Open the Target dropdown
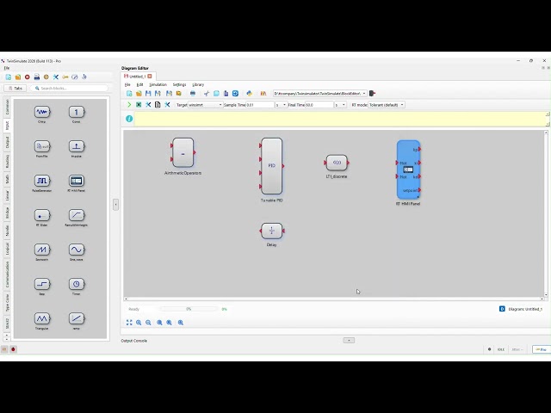Viewport: 551px width, 413px height. 206,105
